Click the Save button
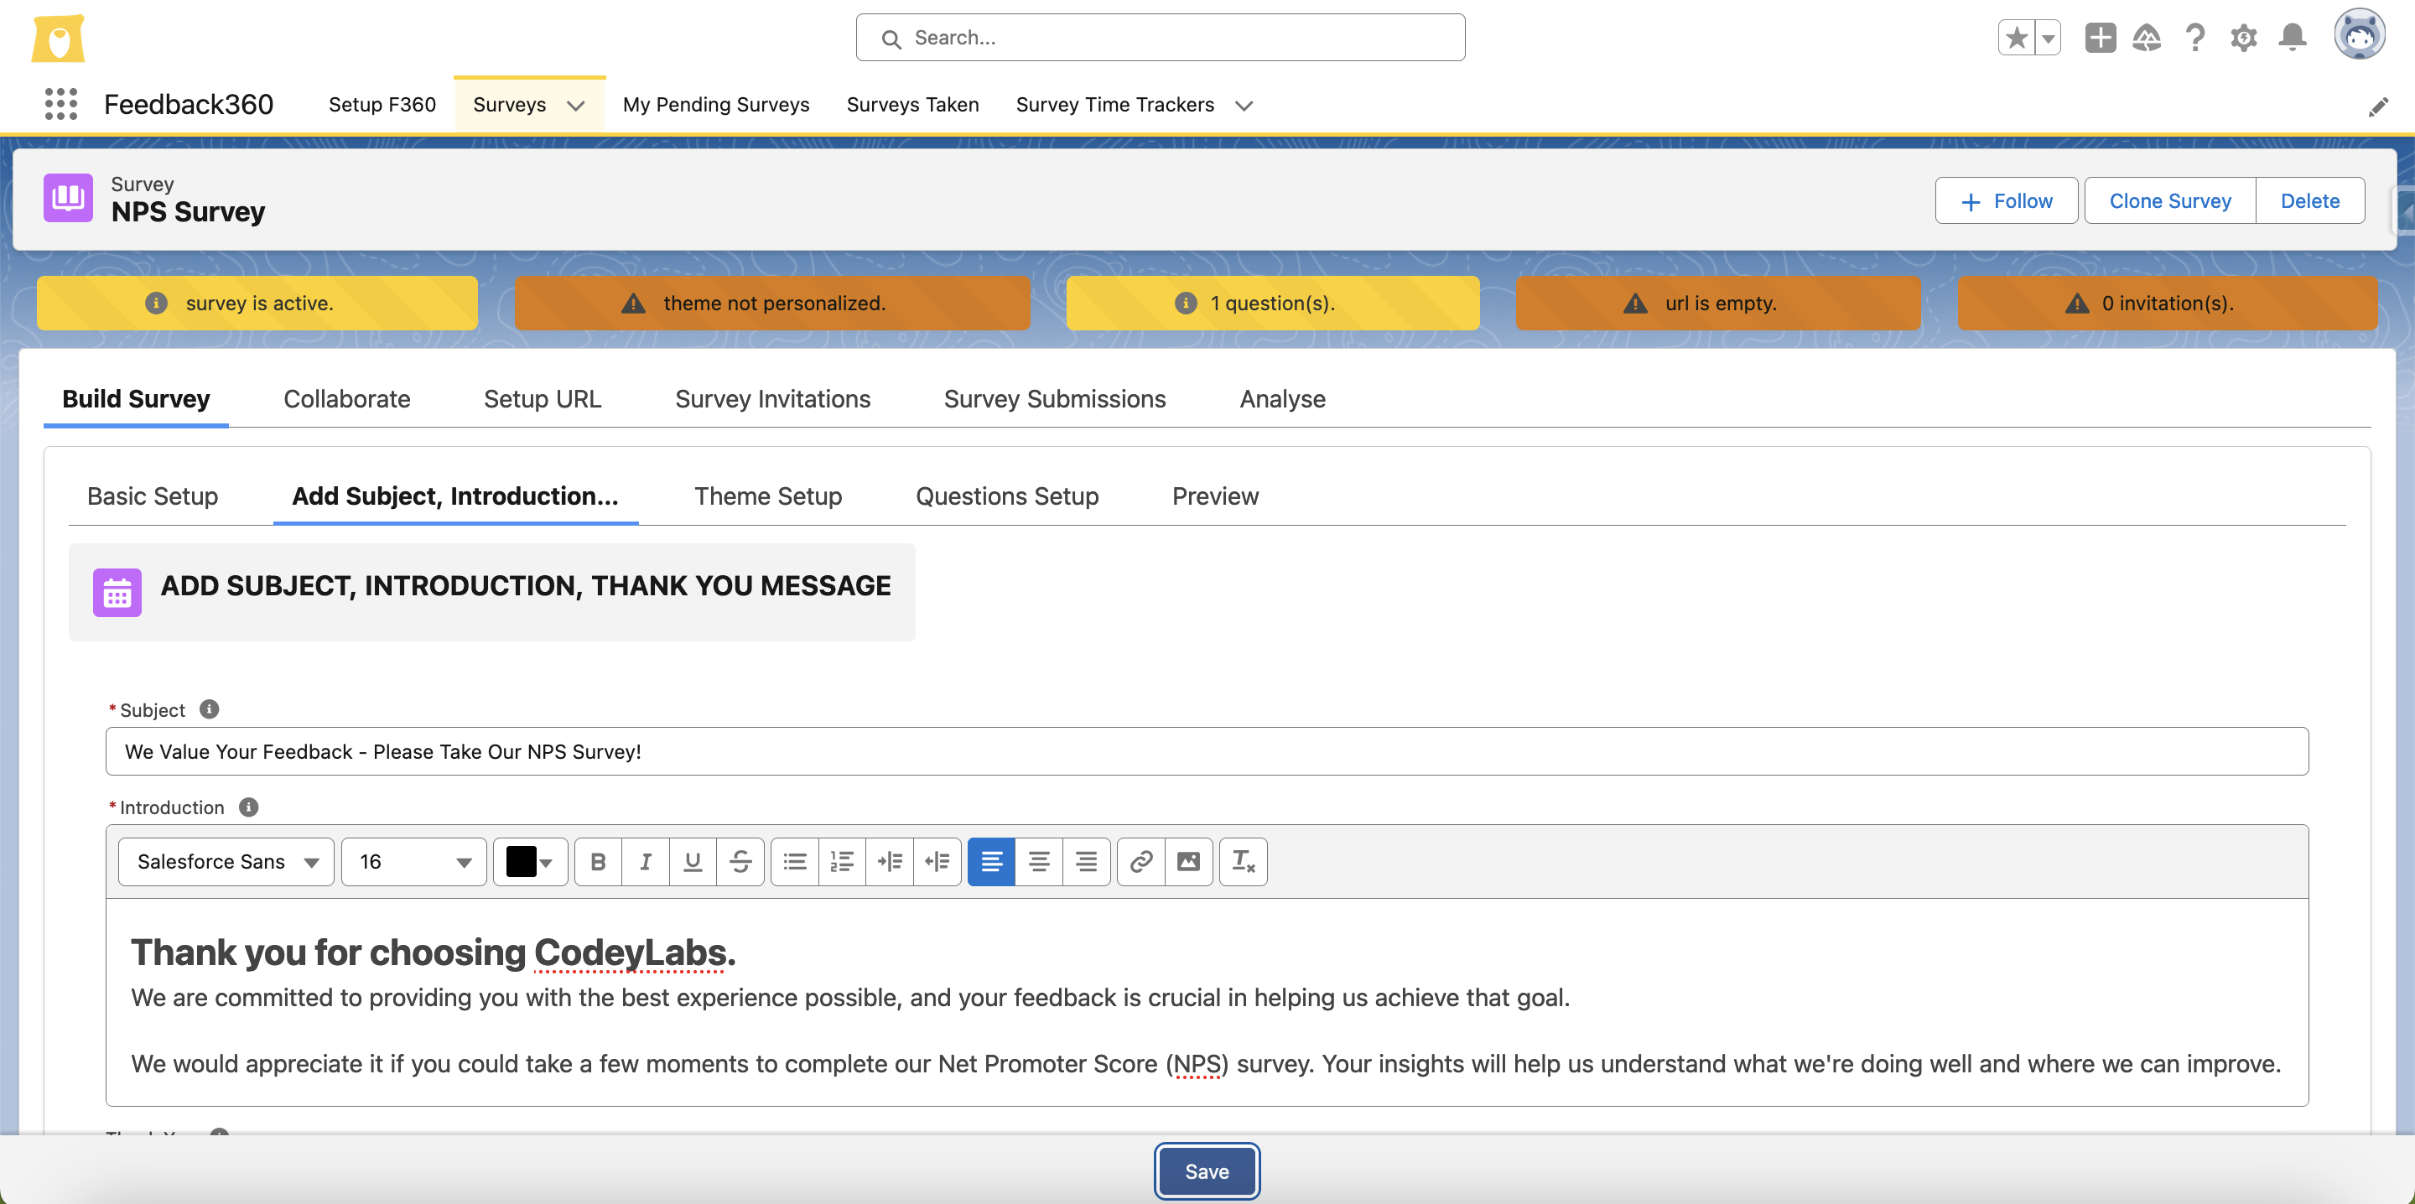The height and width of the screenshot is (1204, 2415). coord(1207,1171)
